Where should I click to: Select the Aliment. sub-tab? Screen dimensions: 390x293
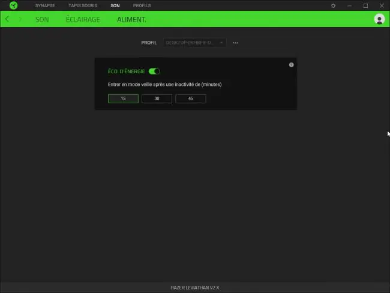(x=131, y=19)
